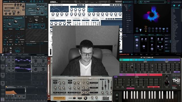
Task: Toggle the Arpeggiator button in ChipTuneOsc
Action: (x=7, y=11)
